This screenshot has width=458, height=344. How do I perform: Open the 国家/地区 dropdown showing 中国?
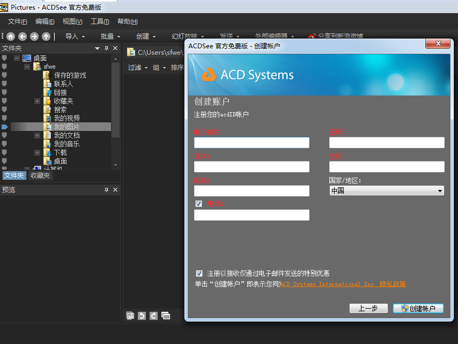(x=386, y=191)
